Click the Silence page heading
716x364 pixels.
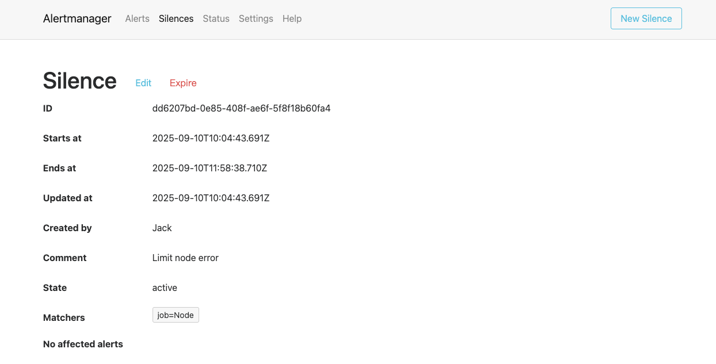[79, 81]
